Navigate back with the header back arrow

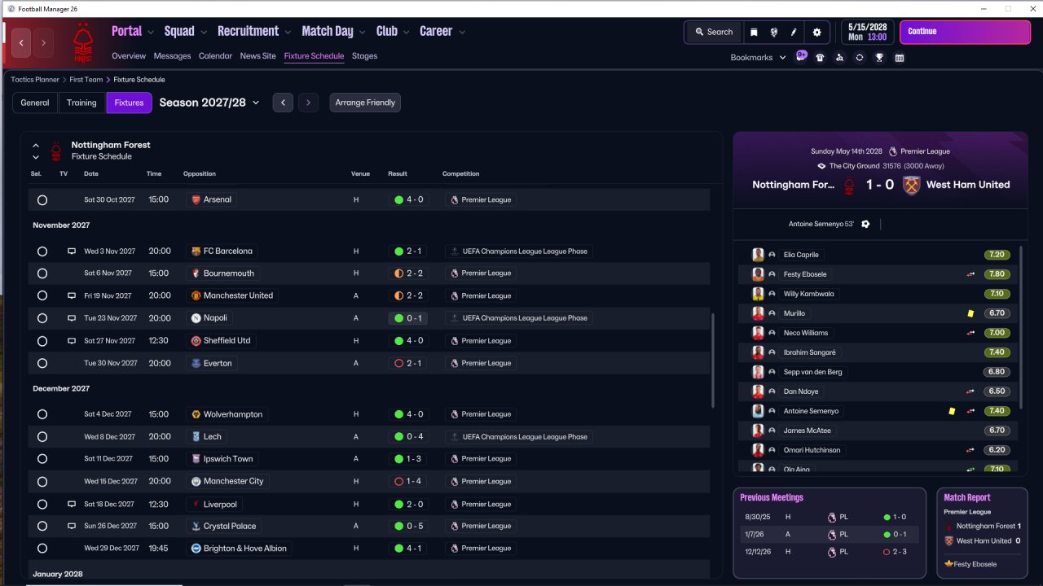tap(21, 42)
